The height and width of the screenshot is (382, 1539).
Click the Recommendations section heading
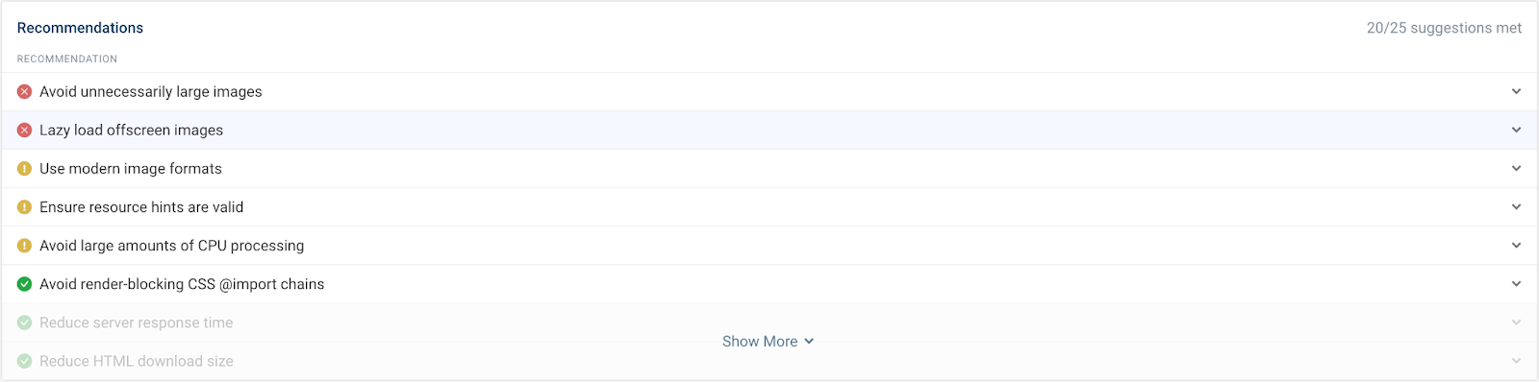80,28
